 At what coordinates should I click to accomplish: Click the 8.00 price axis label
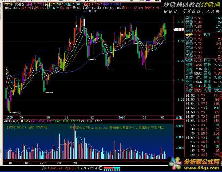pos(181,22)
